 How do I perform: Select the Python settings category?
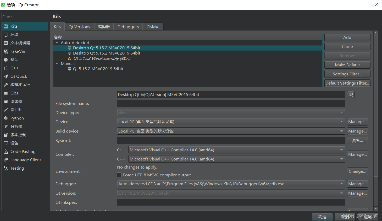coord(17,118)
